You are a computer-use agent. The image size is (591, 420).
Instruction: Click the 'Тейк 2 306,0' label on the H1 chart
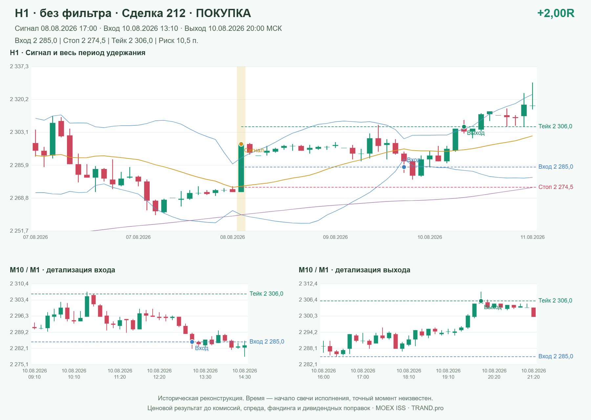pyautogui.click(x=555, y=126)
